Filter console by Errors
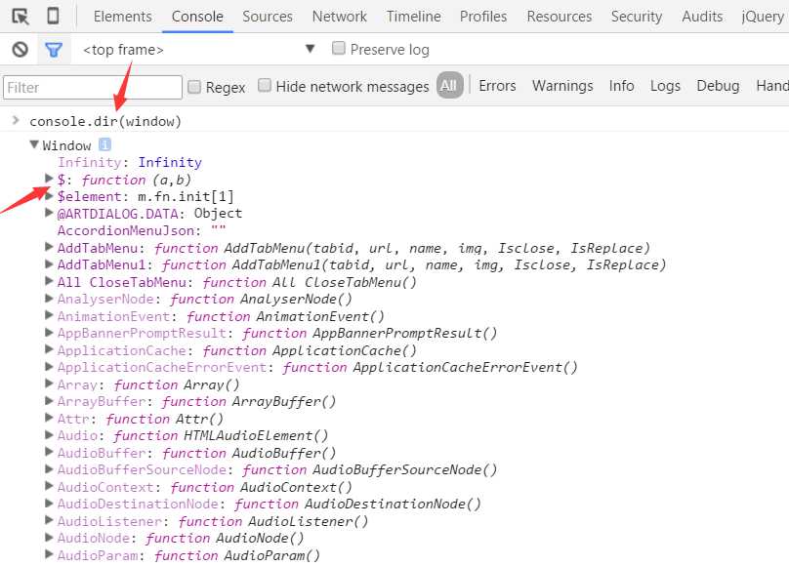The height and width of the screenshot is (566, 789). pos(497,86)
